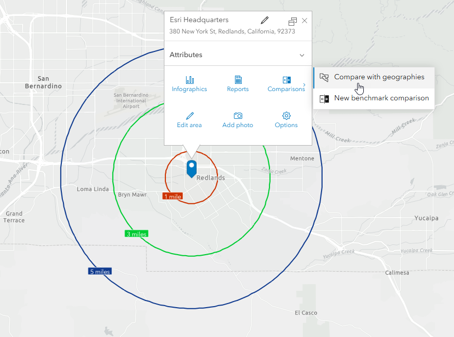
Task: Open the Comparisons icon
Action: (287, 80)
